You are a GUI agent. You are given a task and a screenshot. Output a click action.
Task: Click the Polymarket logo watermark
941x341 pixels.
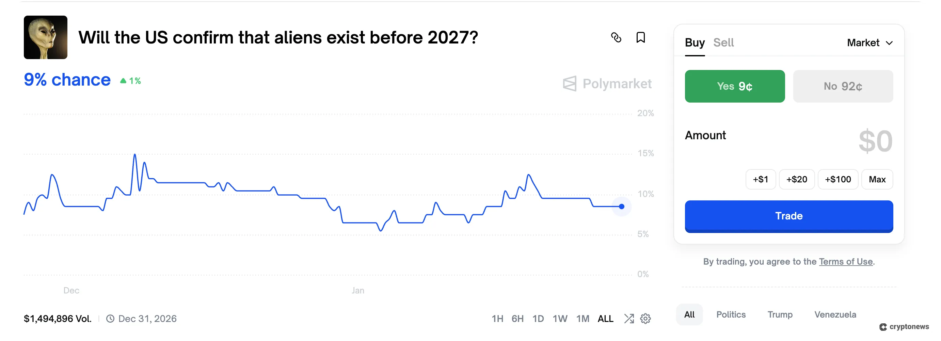click(x=607, y=84)
